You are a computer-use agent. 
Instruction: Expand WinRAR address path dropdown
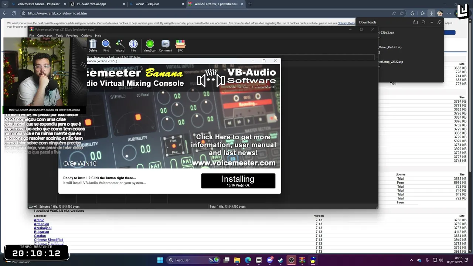coord(376,57)
